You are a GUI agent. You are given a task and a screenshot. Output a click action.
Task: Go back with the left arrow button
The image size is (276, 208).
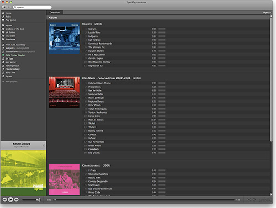pyautogui.click(x=4, y=7)
